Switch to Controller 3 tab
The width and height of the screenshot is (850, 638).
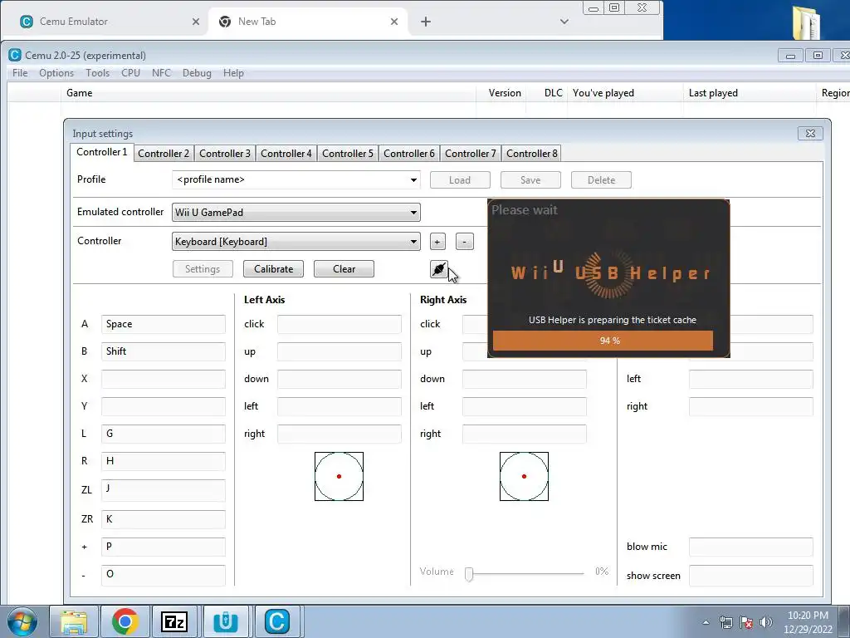click(224, 154)
